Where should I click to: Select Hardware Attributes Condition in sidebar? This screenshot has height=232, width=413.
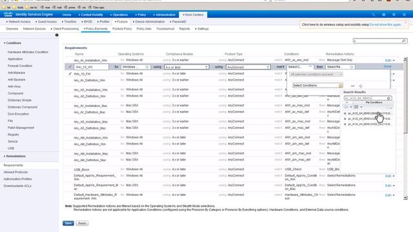28,52
